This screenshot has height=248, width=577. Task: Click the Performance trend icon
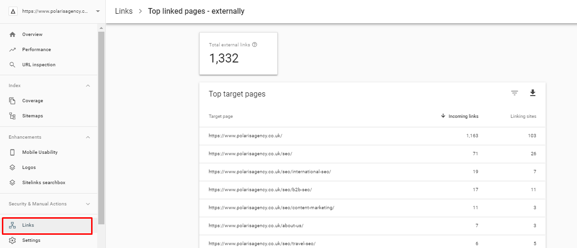coord(12,50)
